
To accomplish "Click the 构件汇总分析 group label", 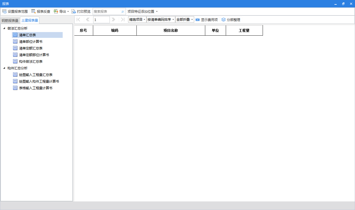I will (x=17, y=68).
